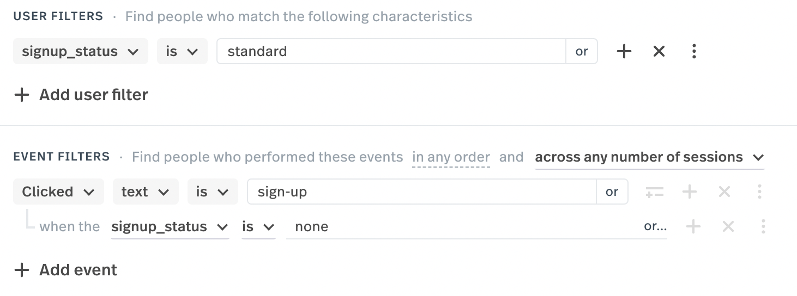
Task: Open three-dot menu on user filter row
Action: pos(693,51)
